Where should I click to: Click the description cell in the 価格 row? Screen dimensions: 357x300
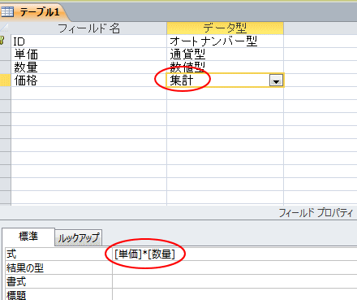click(320, 80)
